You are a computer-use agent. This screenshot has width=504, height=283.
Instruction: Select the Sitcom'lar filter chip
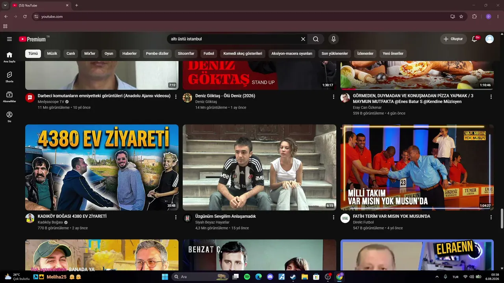186,53
